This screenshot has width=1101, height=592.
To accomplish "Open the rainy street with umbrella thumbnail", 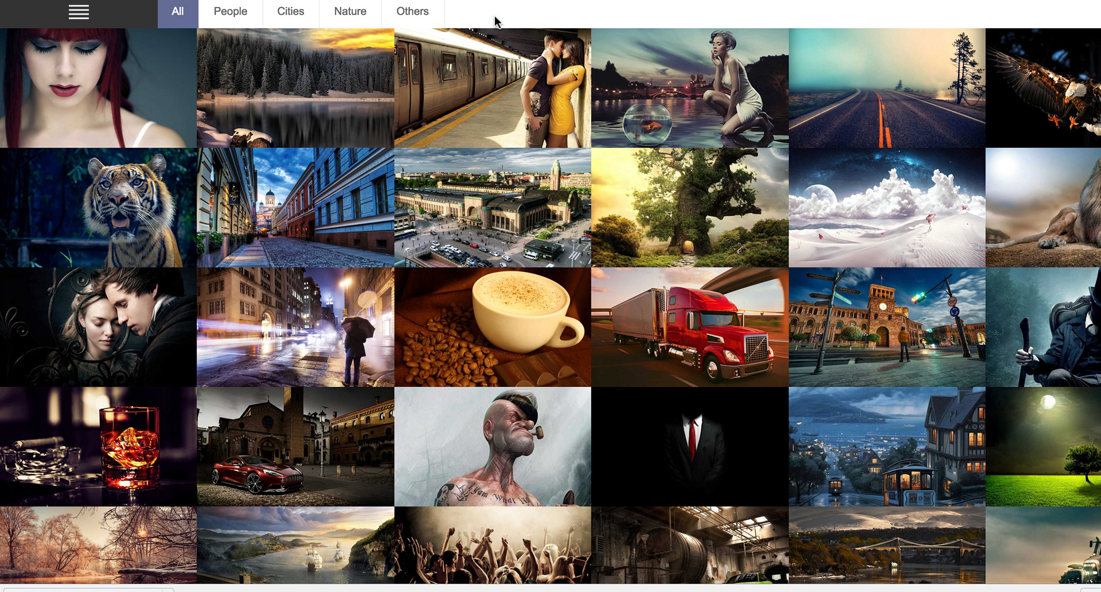I will tap(295, 327).
